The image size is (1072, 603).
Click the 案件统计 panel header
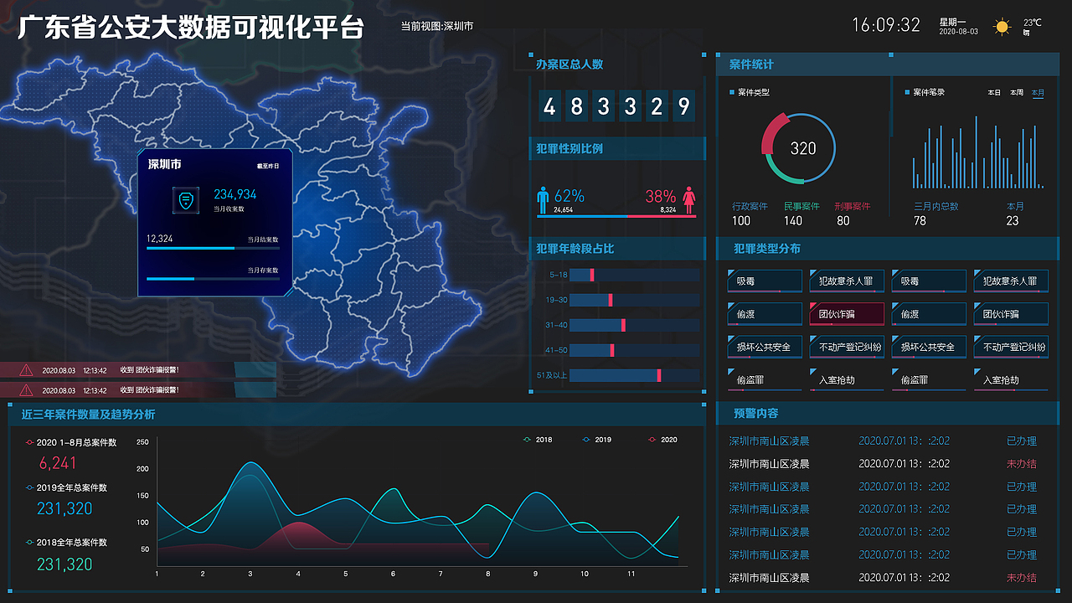[887, 64]
